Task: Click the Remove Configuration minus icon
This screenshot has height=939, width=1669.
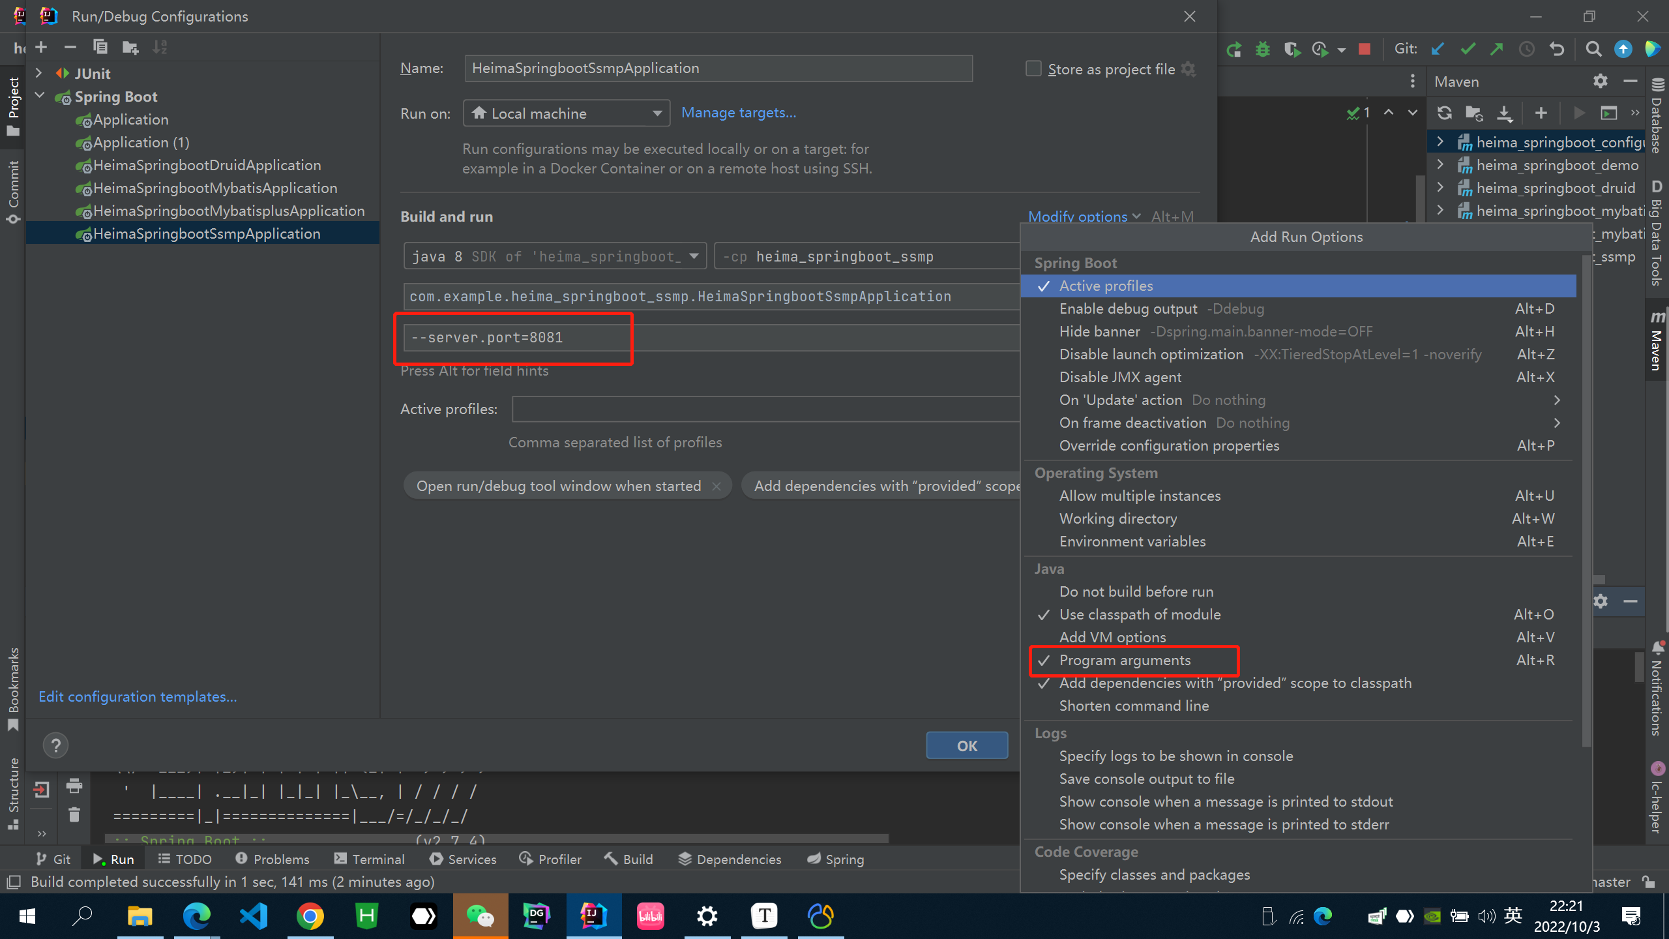Action: (70, 47)
